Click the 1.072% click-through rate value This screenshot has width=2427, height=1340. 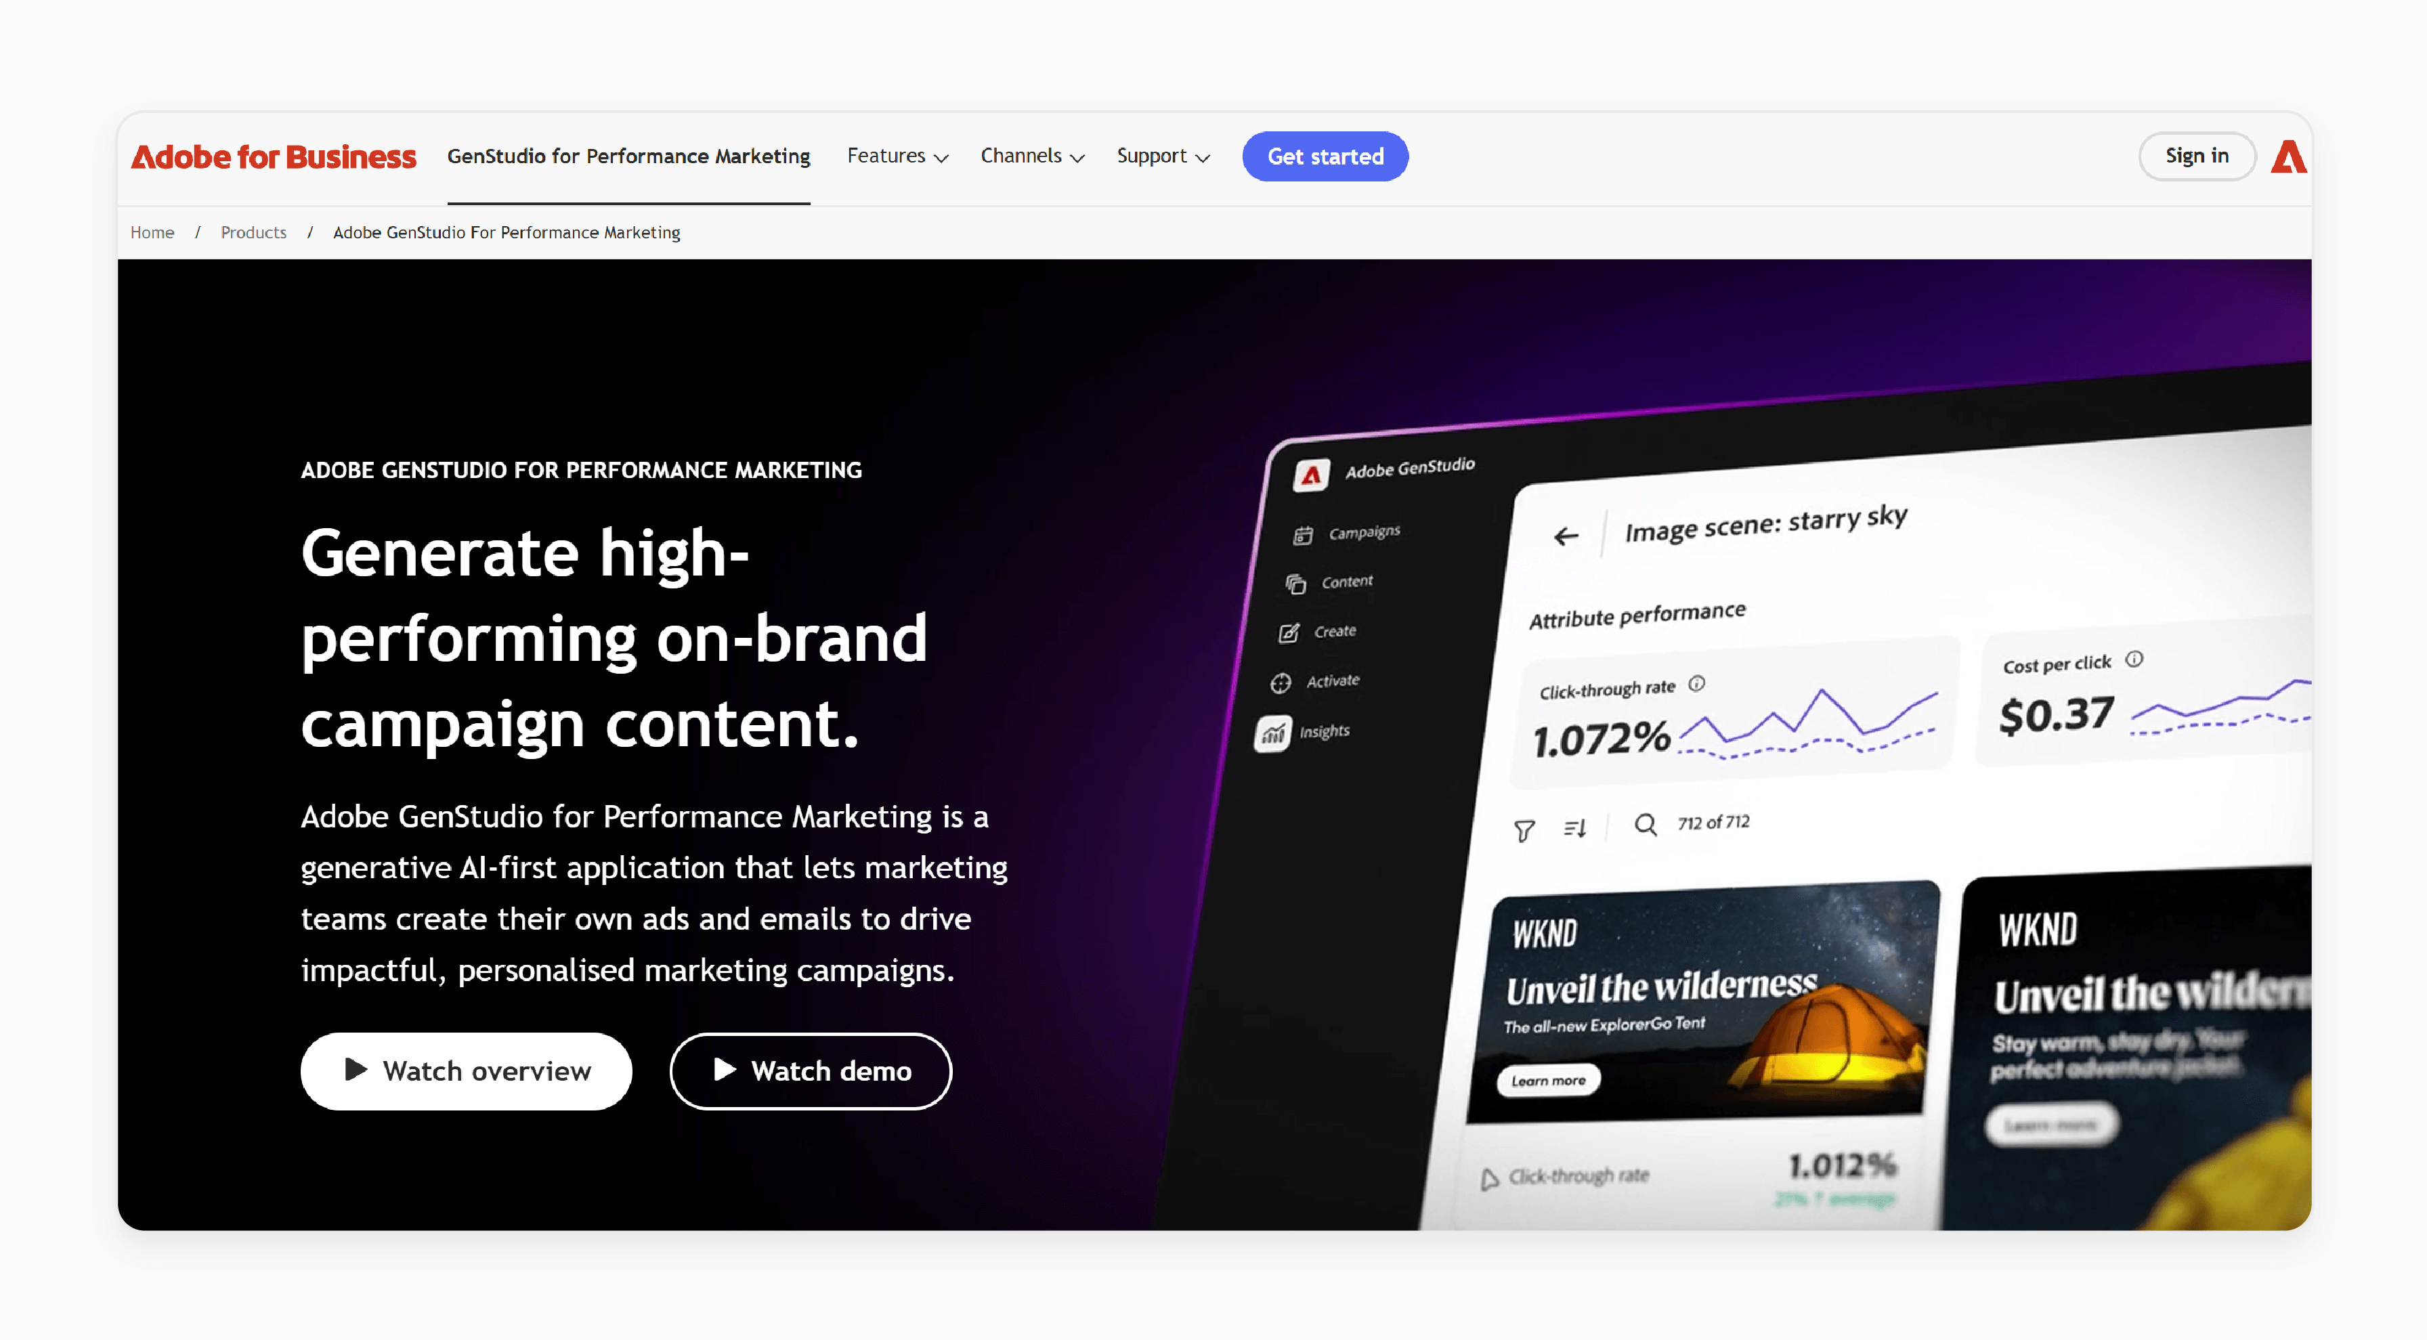click(x=1601, y=739)
